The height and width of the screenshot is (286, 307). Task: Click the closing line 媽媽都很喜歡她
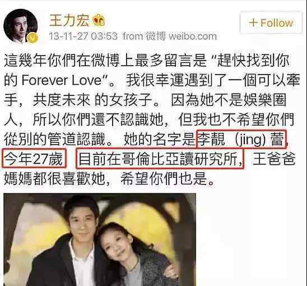coord(55,178)
